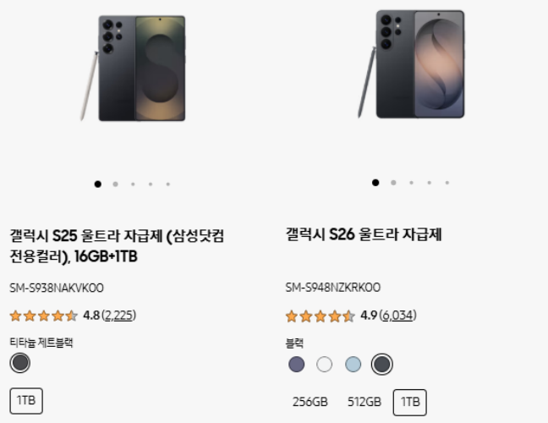
Task: Click the Galaxy S25 Ultra product image
Action: (134, 68)
